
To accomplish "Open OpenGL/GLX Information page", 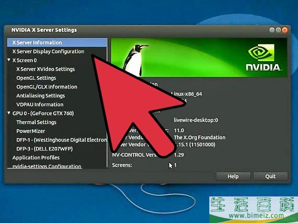I will coord(47,87).
